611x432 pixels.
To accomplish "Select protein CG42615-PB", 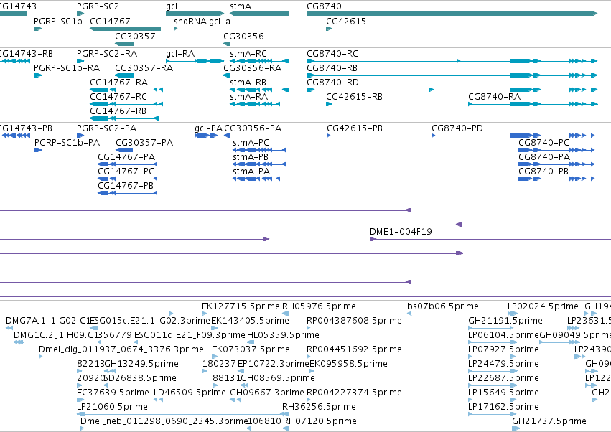I will coord(329,136).
